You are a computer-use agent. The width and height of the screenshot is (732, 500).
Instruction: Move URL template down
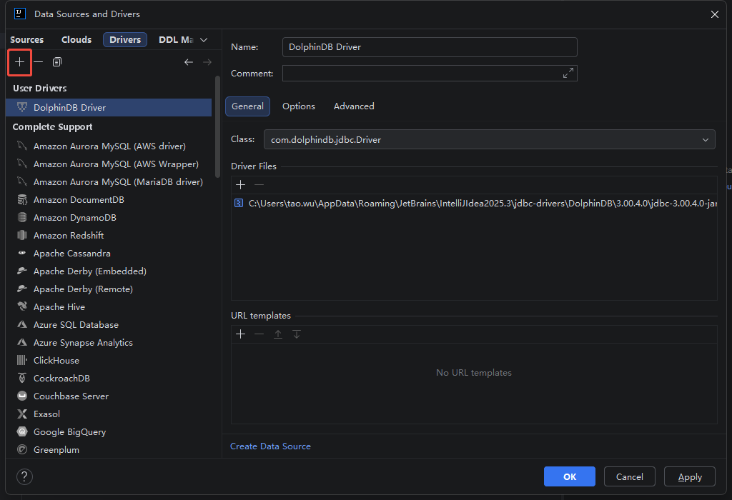point(297,334)
